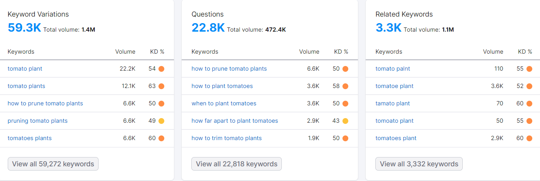Image resolution: width=540 pixels, height=181 pixels.
Task: Open the 'tomoato plant' related keyword
Action: (x=394, y=121)
